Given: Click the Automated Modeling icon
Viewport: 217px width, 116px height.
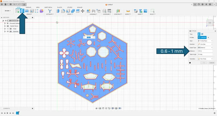Looking at the screenshot, I should pyautogui.click(x=50, y=11).
